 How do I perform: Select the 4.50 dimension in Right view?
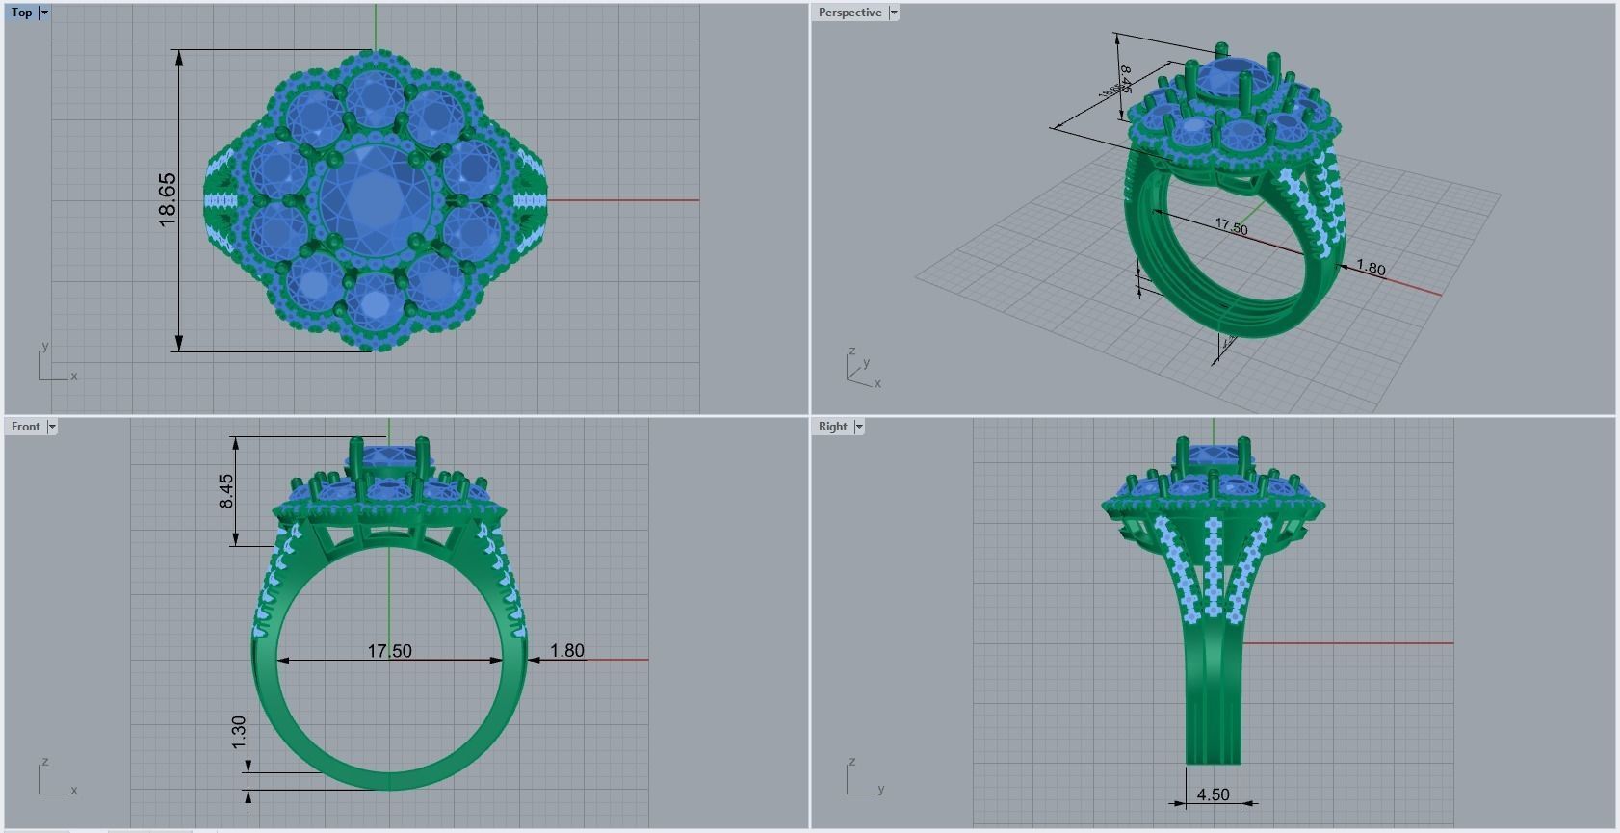click(1213, 794)
